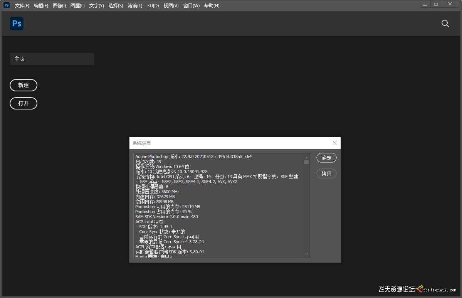This screenshot has width=462, height=298.
Task: Open the 图像(I) menu
Action: [x=59, y=6]
